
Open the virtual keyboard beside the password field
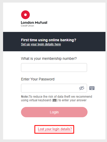(92, 88)
